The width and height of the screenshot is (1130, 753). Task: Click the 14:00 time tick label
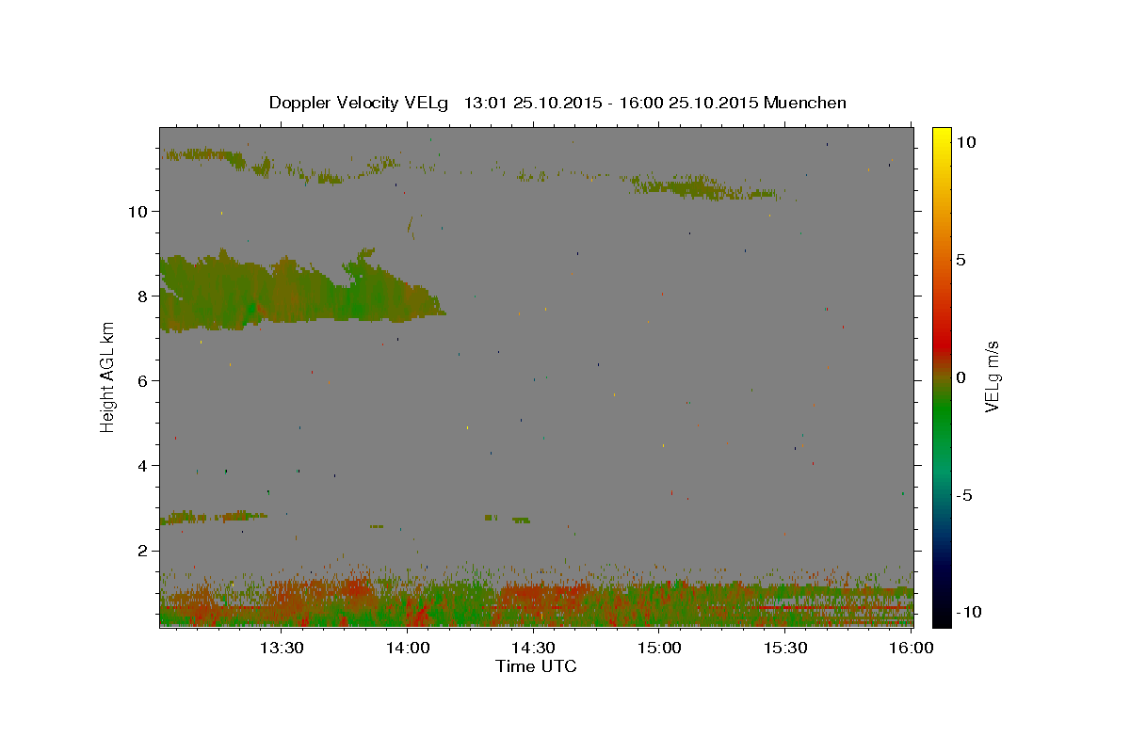pyautogui.click(x=407, y=648)
